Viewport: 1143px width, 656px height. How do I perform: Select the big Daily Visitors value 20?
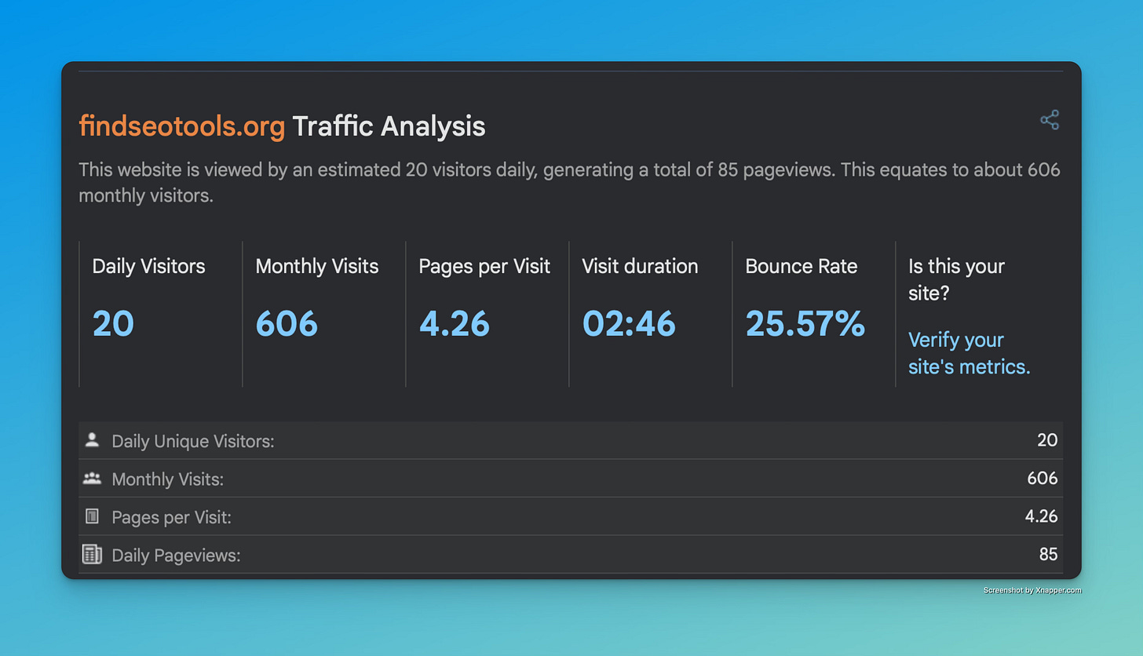(113, 323)
